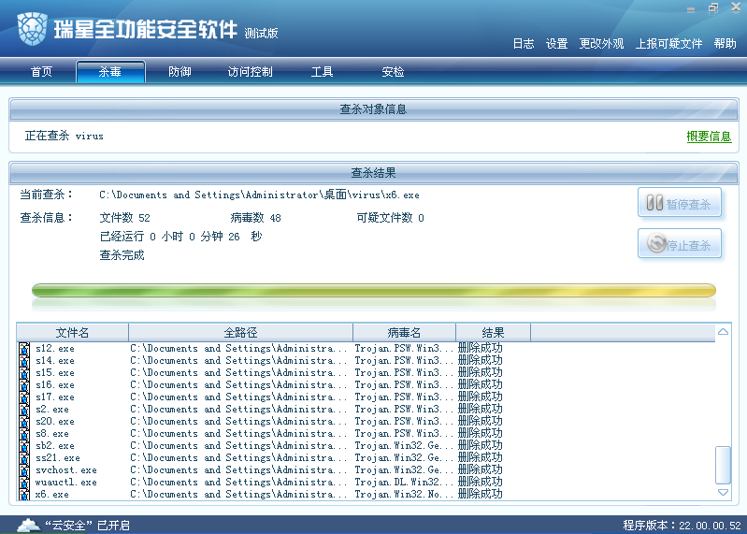This screenshot has width=747, height=534.
Task: Click the “云安全” 已开启 status text
Action: point(87,526)
